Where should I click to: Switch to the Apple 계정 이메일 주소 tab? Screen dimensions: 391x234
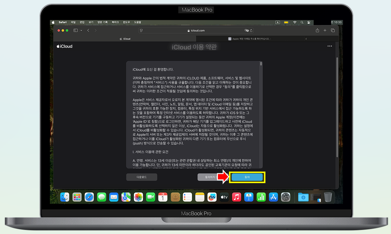point(250,39)
